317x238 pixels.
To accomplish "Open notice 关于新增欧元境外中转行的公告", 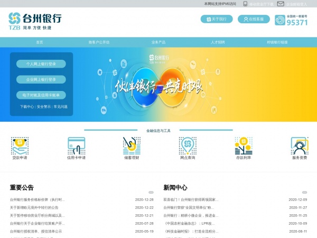I will (34, 208).
